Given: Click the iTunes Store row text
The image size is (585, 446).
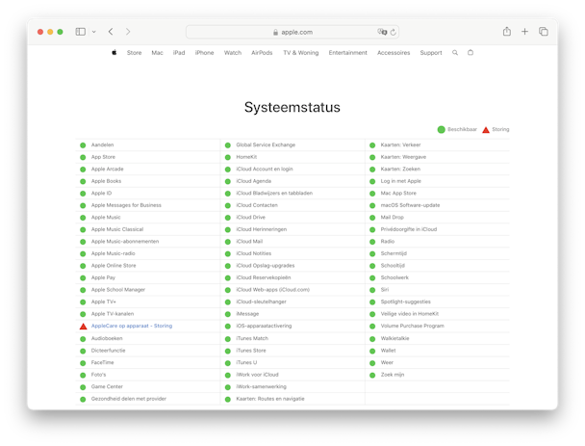Looking at the screenshot, I should pos(251,351).
